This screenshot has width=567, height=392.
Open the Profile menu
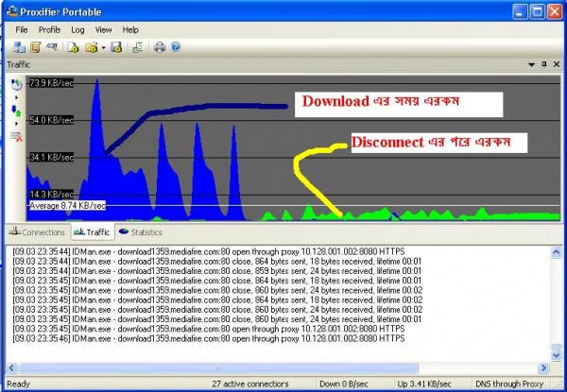coord(49,30)
